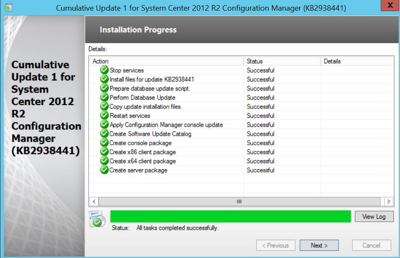Click the right arrow of the horizontal scrollbar
Image resolution: width=400 pixels, height=258 pixels.
pos(388,202)
